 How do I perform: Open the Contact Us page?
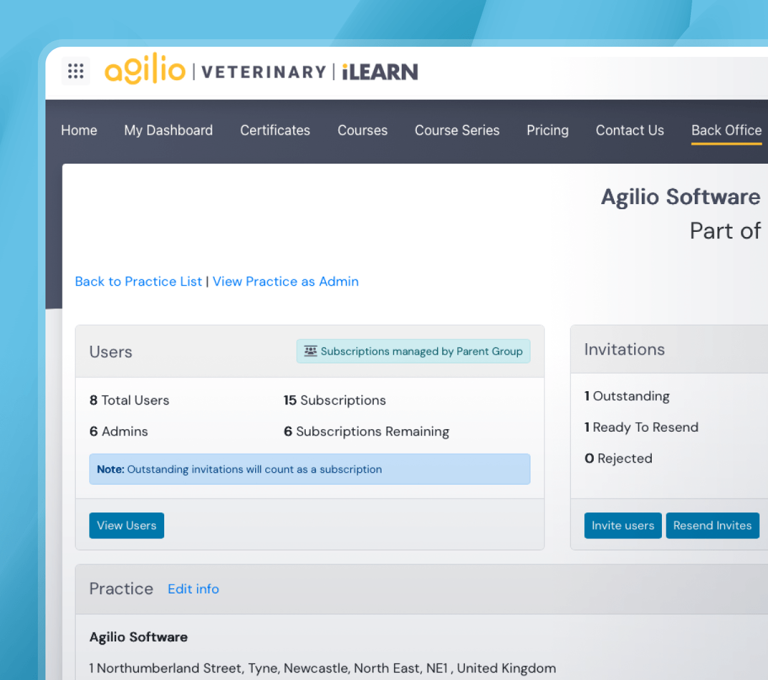click(630, 130)
